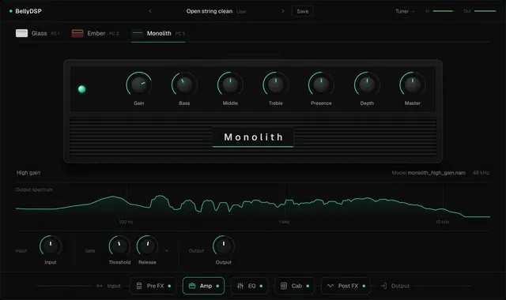Click the Output level knob
This screenshot has width=506, height=300.
(x=223, y=246)
